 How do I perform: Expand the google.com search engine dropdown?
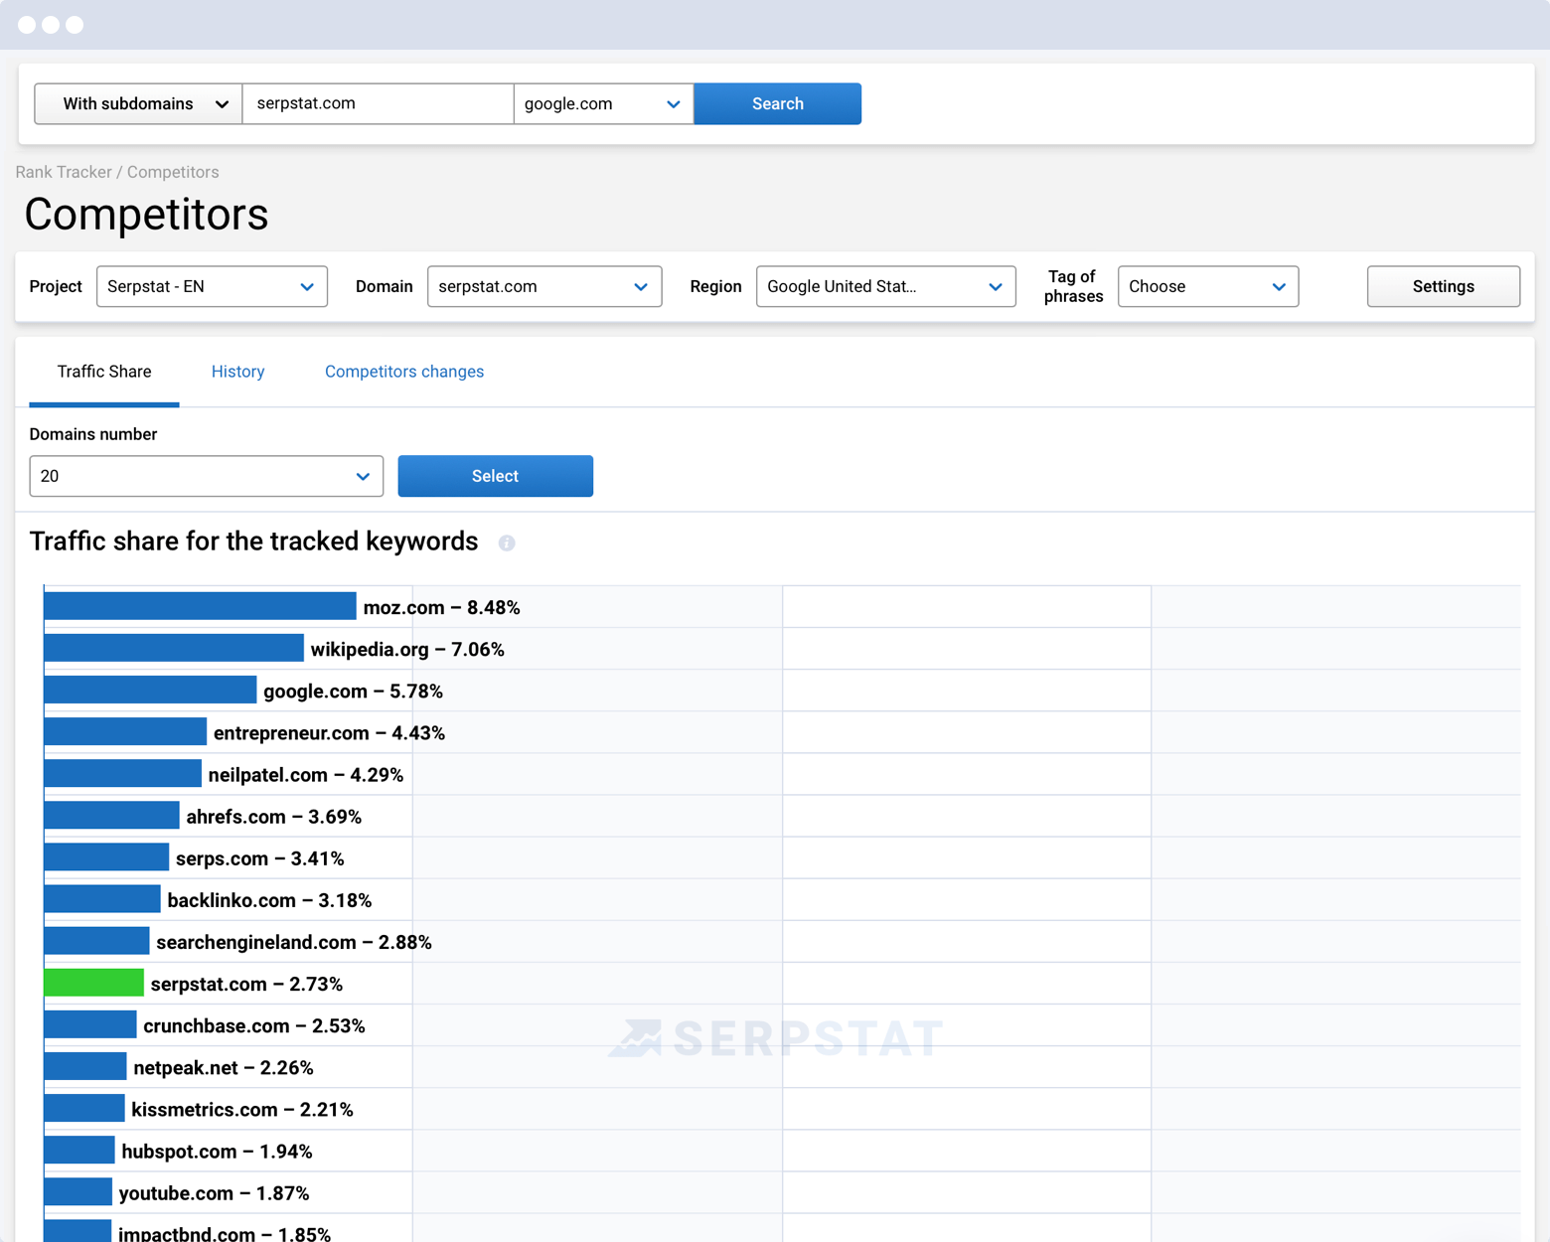tap(603, 104)
